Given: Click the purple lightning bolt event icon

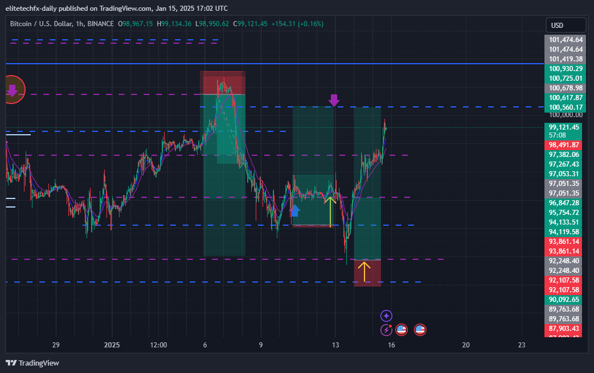Looking at the screenshot, I should click(386, 330).
